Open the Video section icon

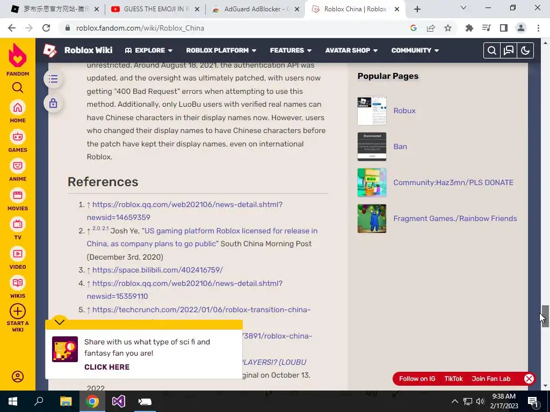click(18, 254)
